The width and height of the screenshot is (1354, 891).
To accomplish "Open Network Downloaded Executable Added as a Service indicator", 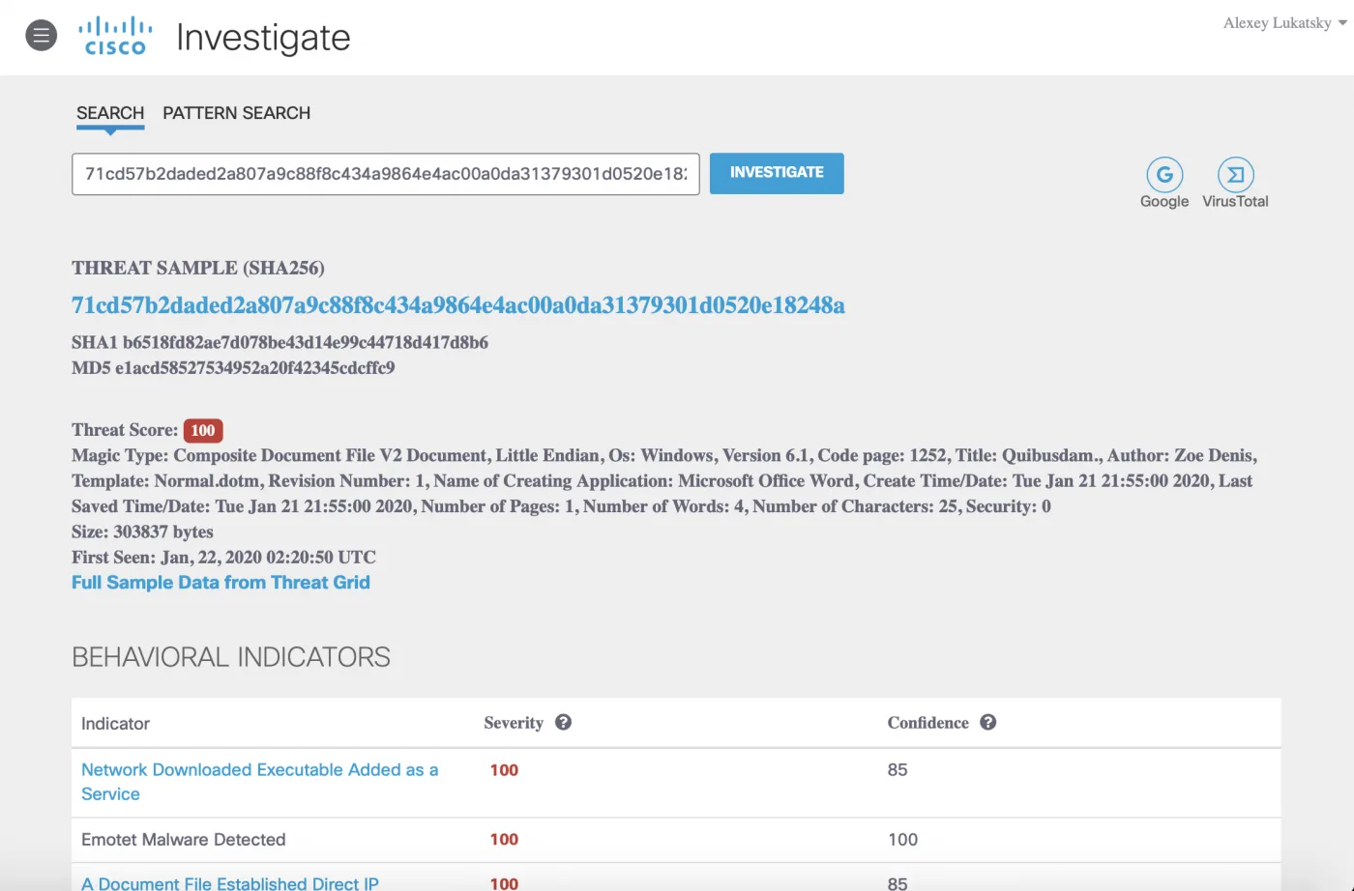I will (260, 782).
